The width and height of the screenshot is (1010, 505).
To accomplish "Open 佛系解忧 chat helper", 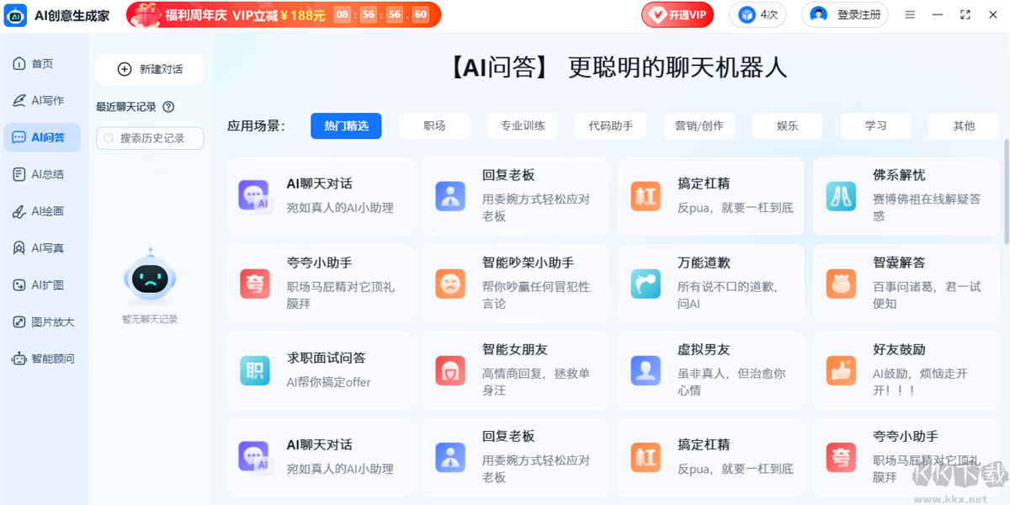I will click(906, 195).
